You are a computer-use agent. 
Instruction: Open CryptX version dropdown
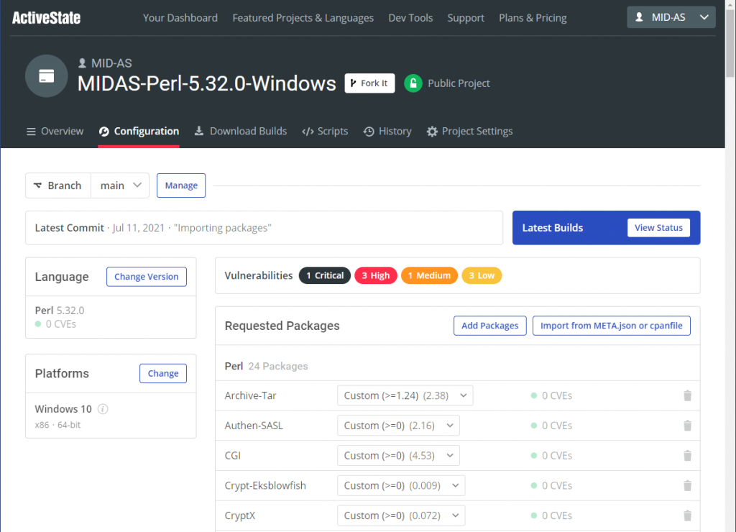(x=401, y=515)
